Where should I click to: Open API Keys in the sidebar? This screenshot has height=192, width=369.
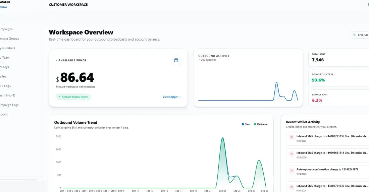4,67
